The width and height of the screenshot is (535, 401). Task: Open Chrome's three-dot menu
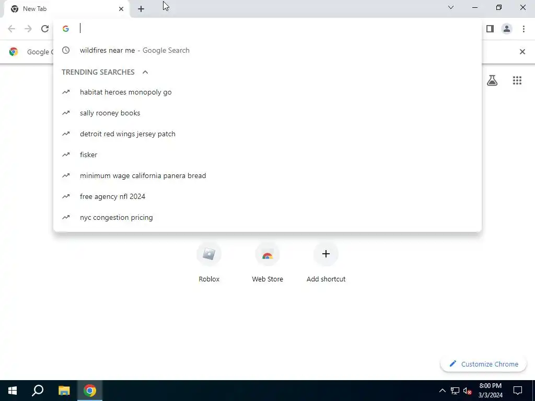(524, 29)
